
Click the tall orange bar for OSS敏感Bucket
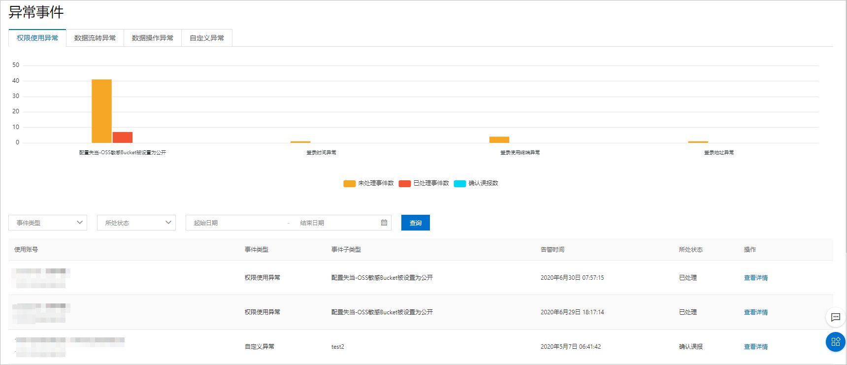[101, 111]
